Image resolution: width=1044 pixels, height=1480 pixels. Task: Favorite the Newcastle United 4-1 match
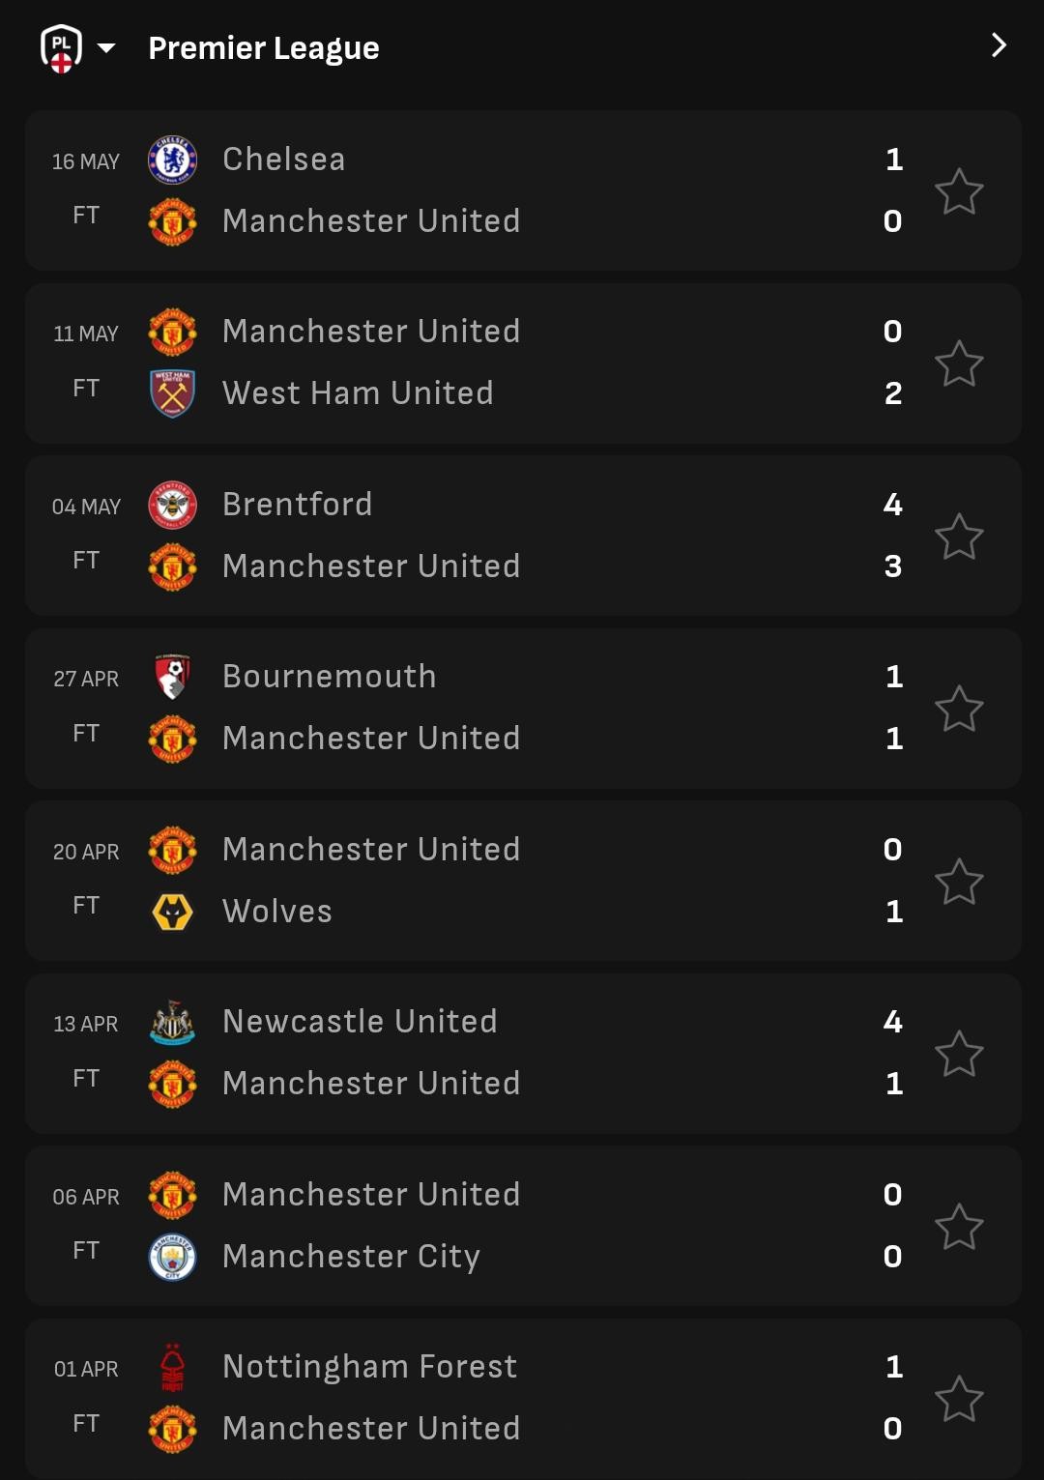pos(959,1054)
